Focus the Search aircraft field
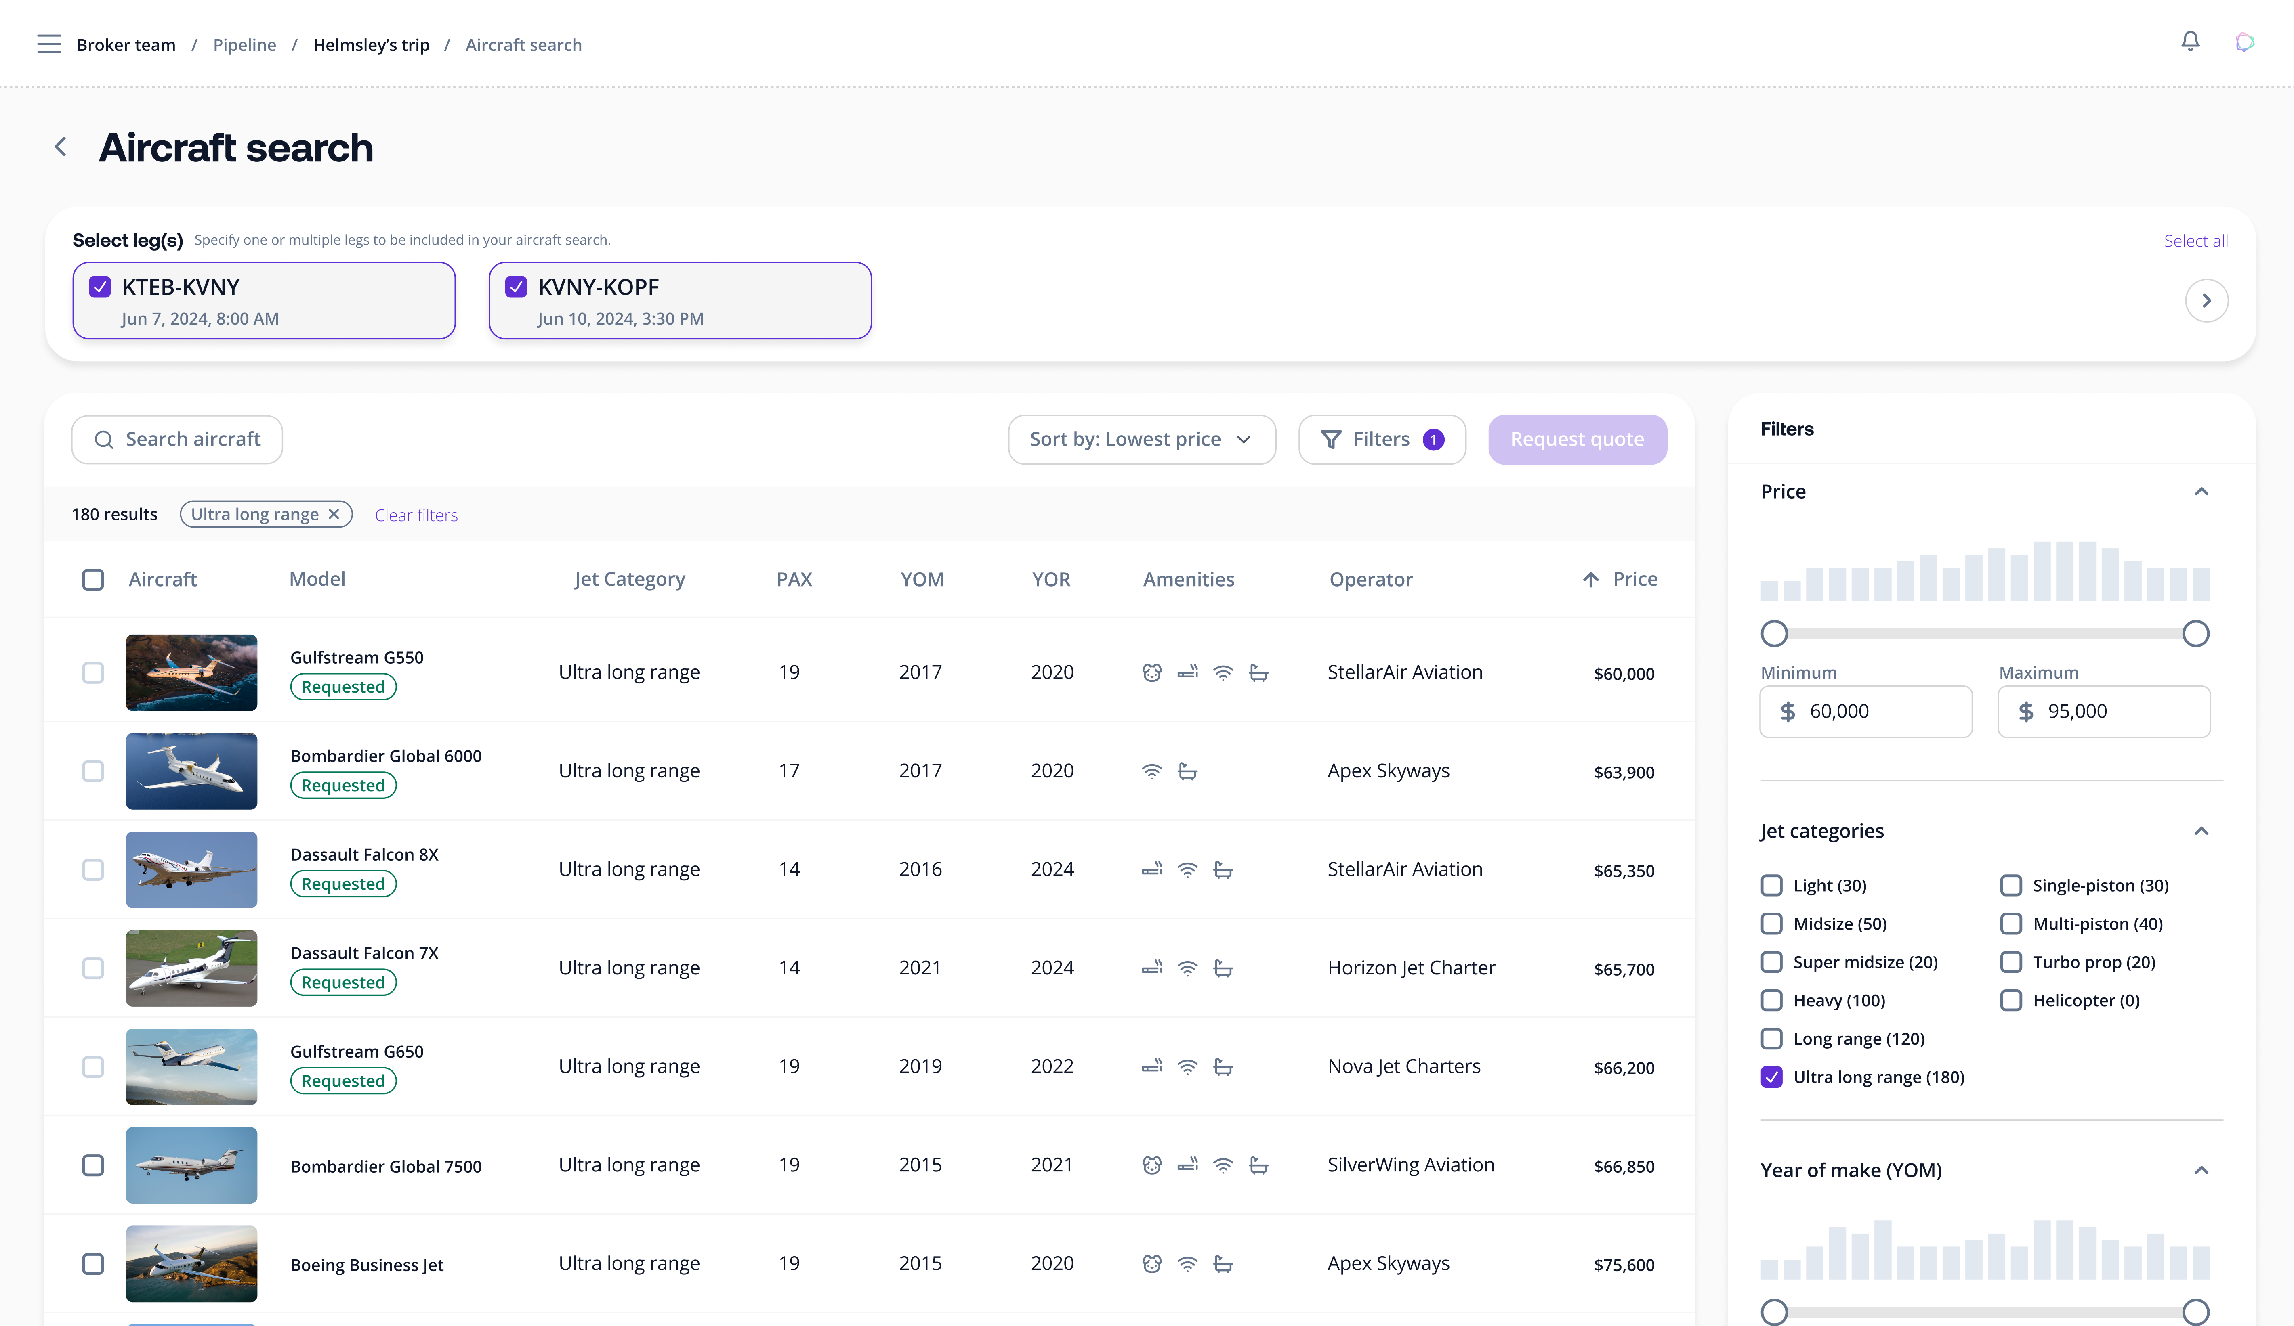The image size is (2294, 1326). 178,440
